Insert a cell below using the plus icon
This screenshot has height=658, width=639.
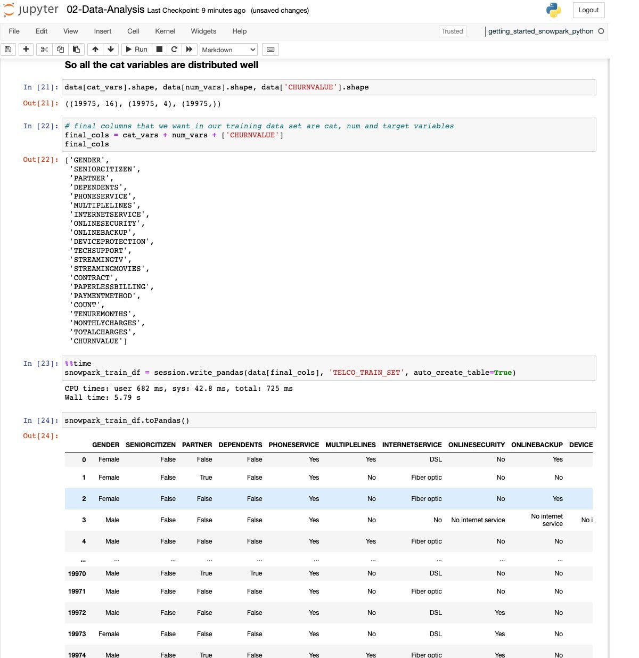26,50
